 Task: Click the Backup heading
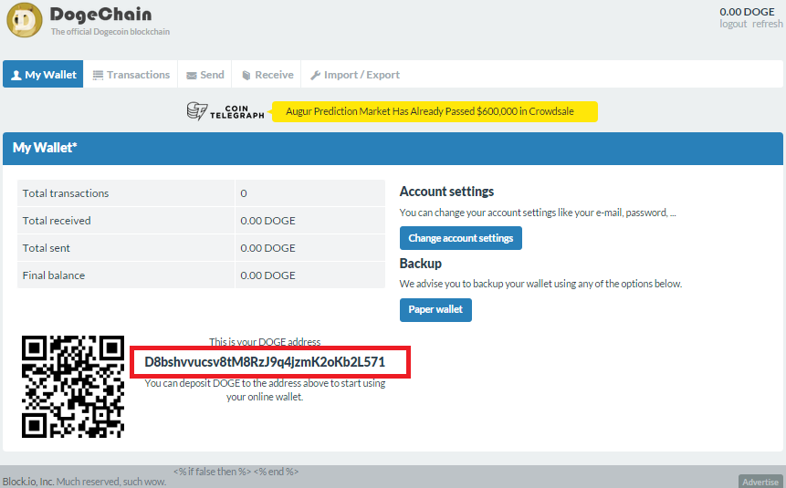[x=421, y=264]
